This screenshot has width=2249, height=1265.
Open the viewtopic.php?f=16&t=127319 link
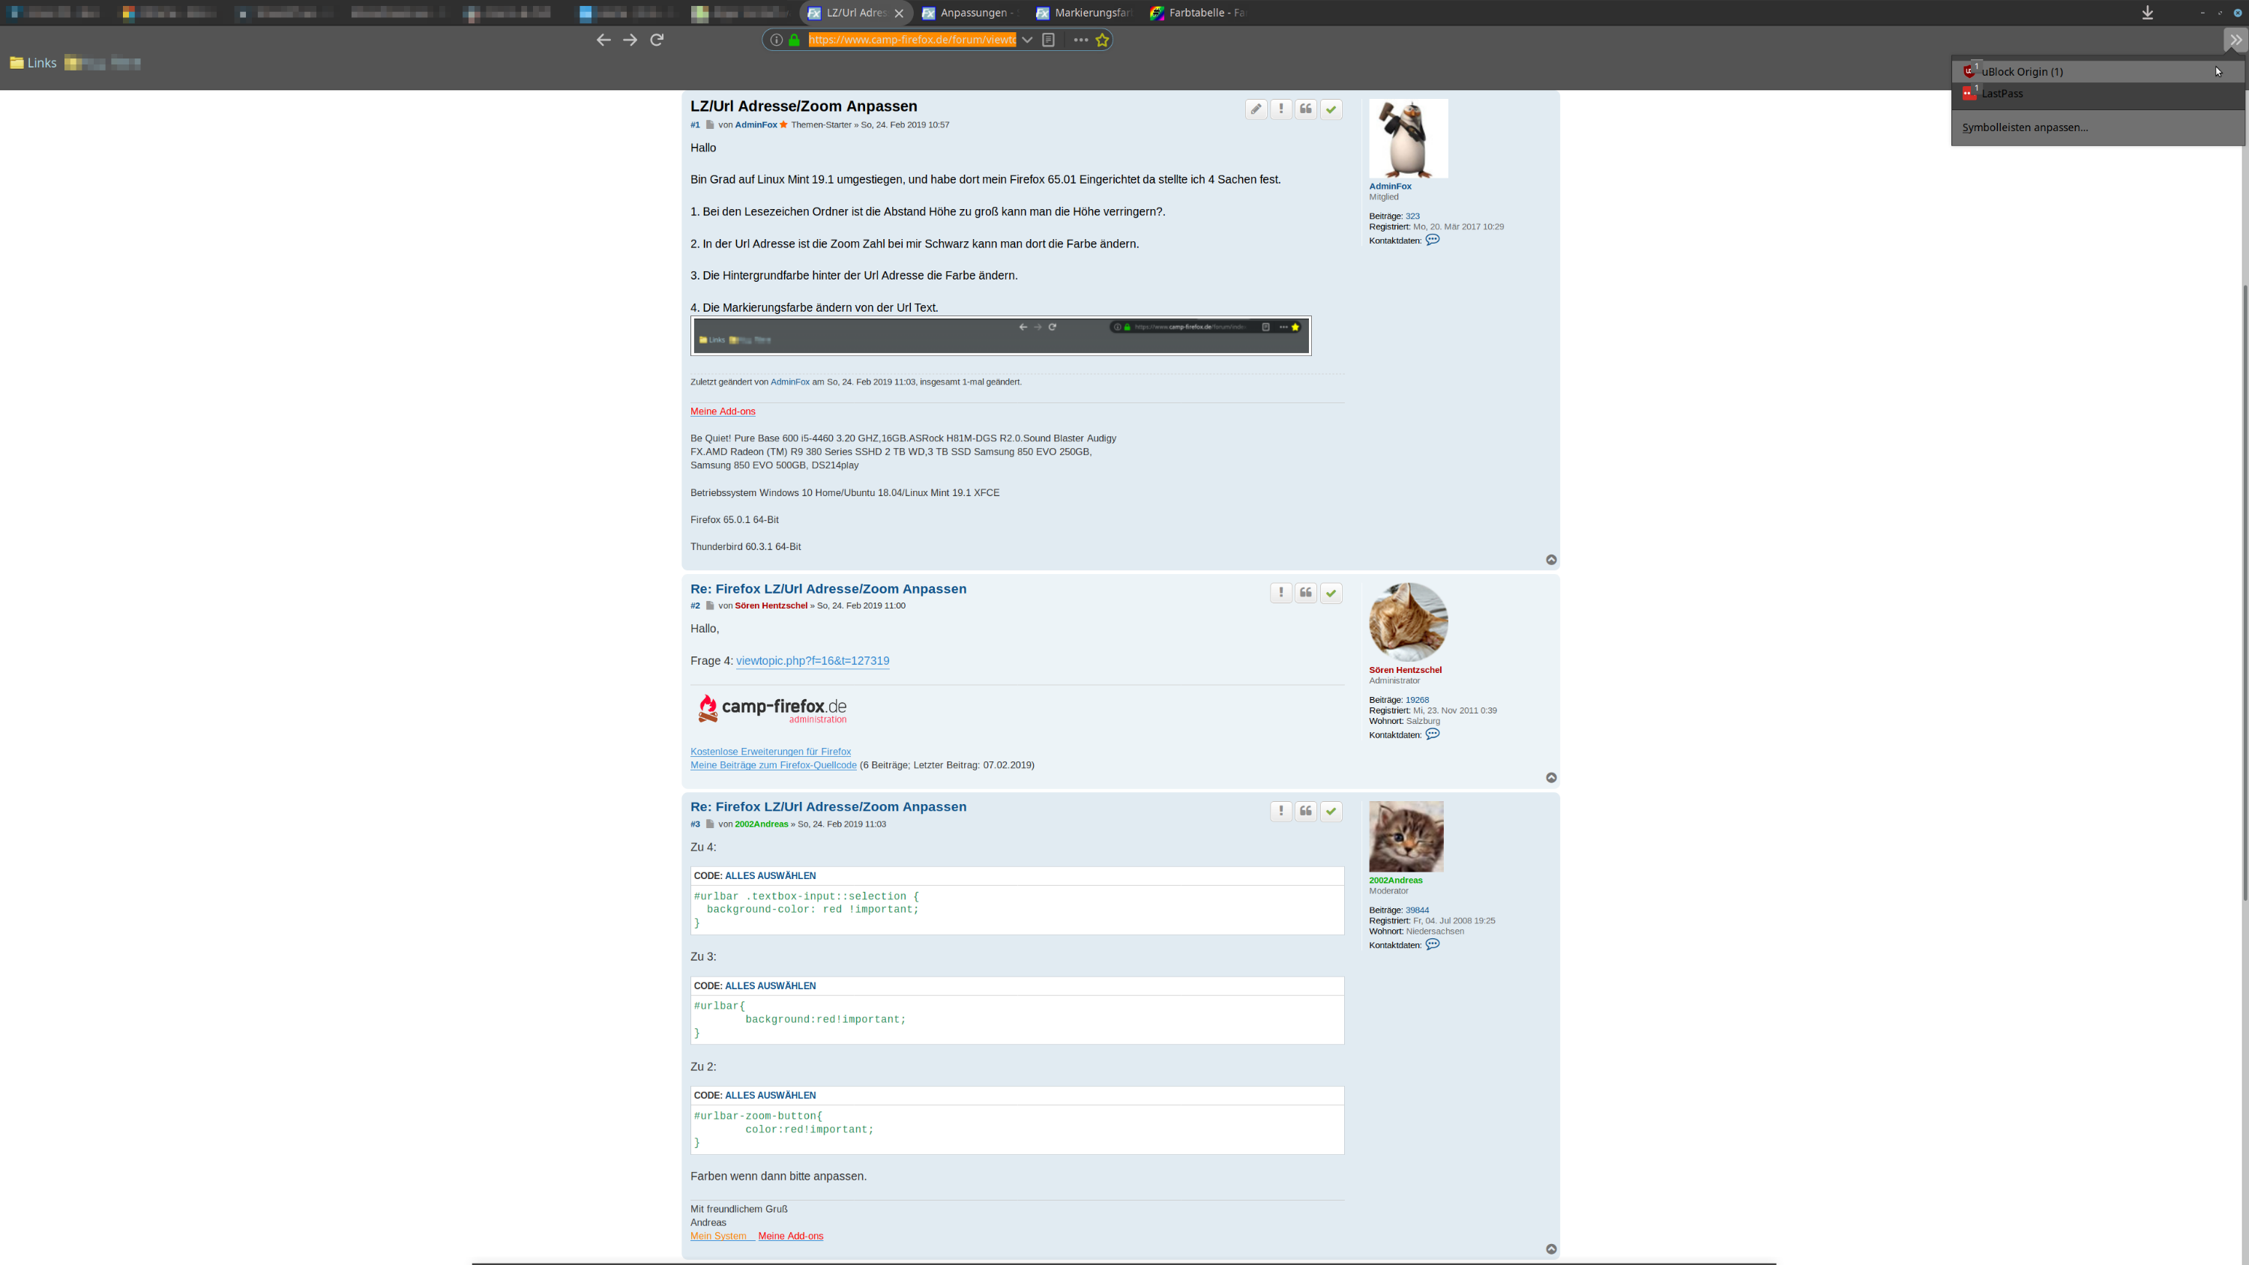(x=812, y=661)
